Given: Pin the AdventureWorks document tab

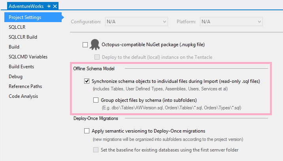Looking at the screenshot, I should pos(49,6).
